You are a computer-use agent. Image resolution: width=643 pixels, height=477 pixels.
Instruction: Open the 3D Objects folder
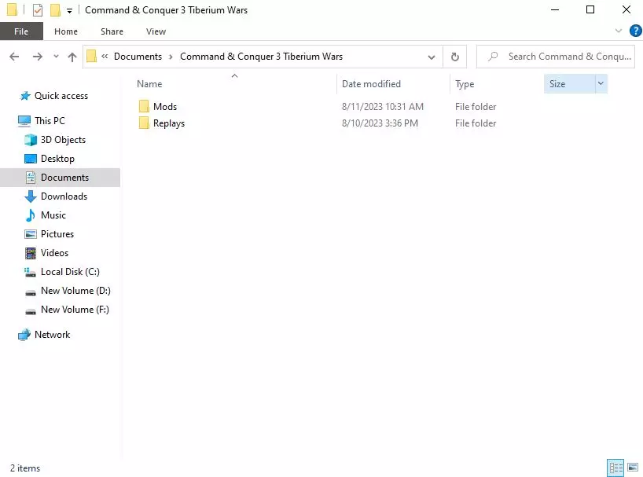pyautogui.click(x=63, y=140)
